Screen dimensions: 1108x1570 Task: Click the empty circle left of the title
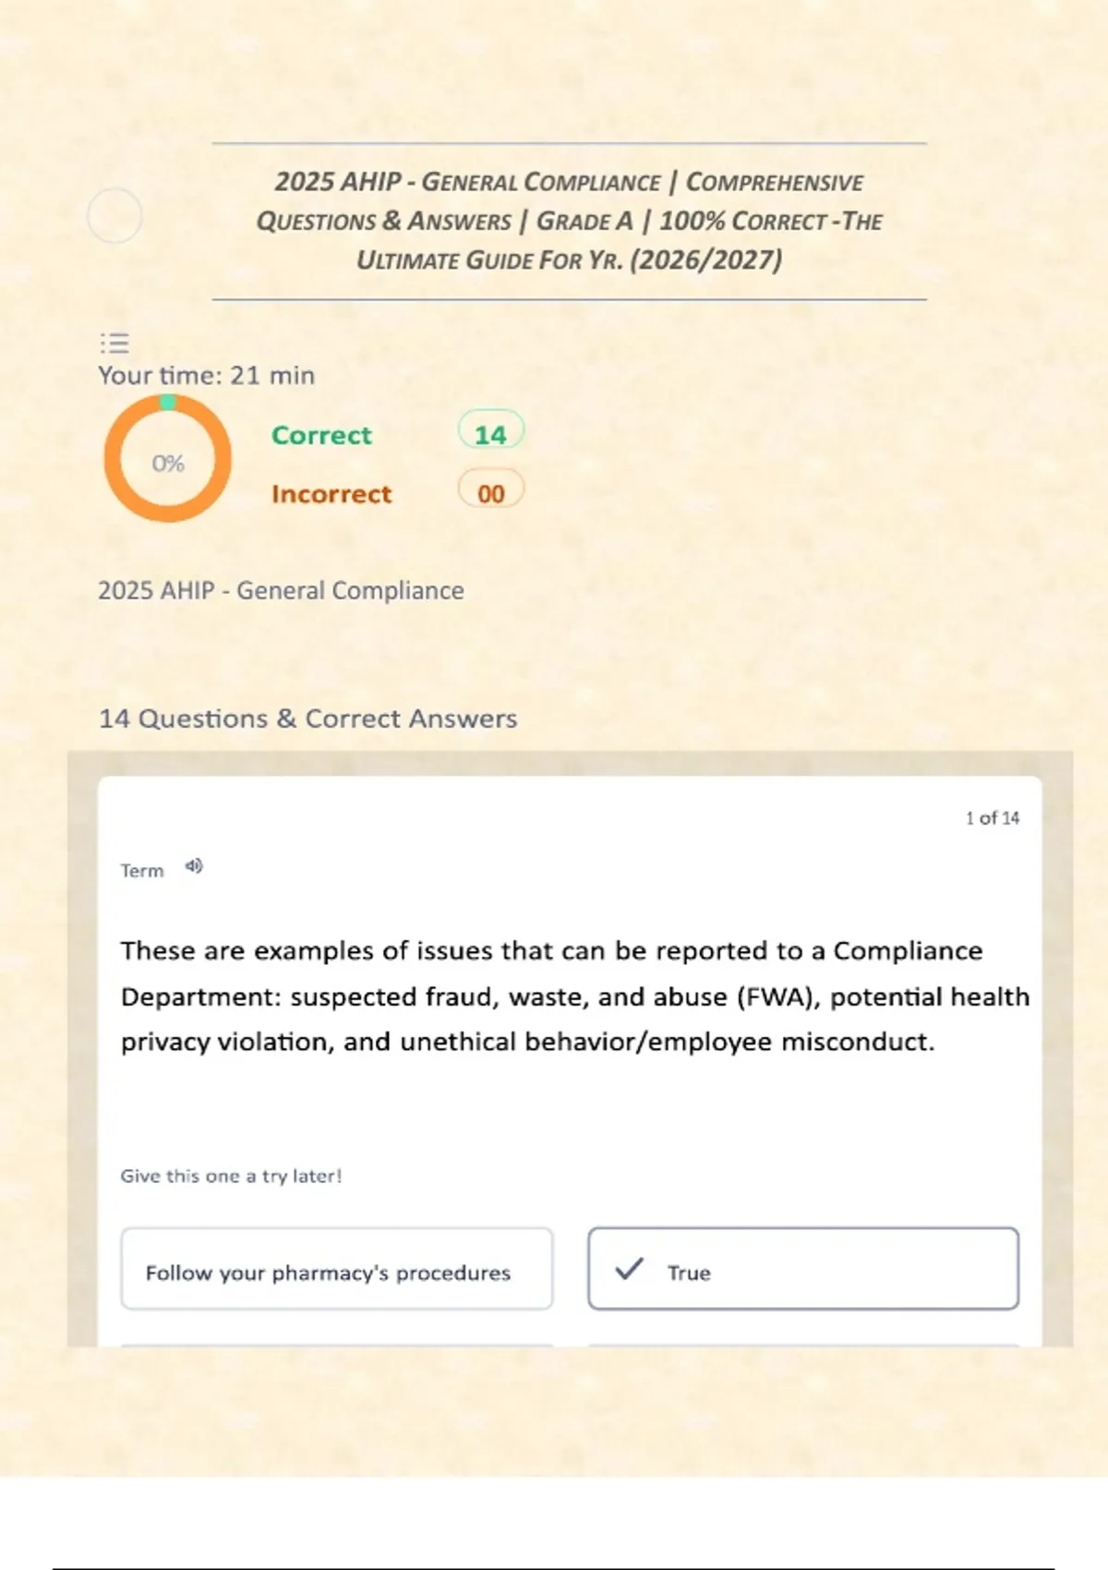pos(114,216)
